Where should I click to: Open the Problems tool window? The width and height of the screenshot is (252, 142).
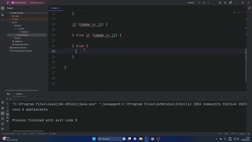coord(3,124)
